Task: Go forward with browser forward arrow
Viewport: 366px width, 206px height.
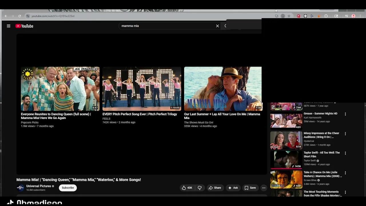Action: point(13,16)
